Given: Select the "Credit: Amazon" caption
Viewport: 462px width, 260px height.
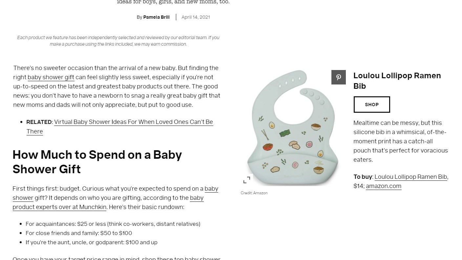Looking at the screenshot, I should (254, 193).
